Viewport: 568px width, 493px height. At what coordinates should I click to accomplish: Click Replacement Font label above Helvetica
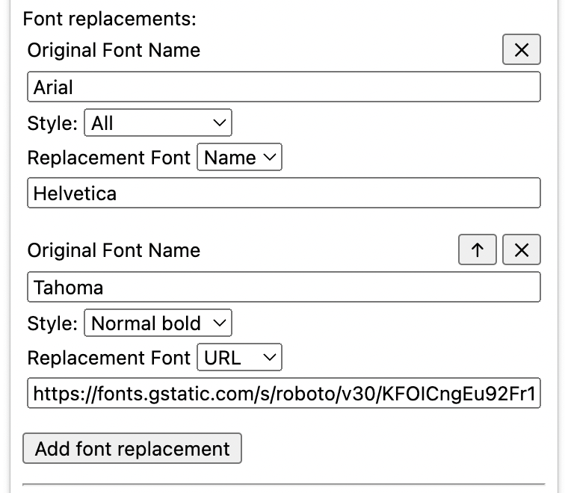[x=109, y=158]
